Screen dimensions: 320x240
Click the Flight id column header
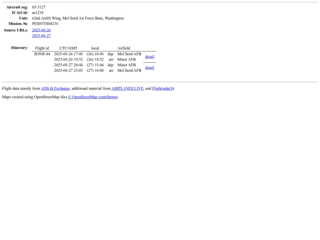pyautogui.click(x=42, y=49)
